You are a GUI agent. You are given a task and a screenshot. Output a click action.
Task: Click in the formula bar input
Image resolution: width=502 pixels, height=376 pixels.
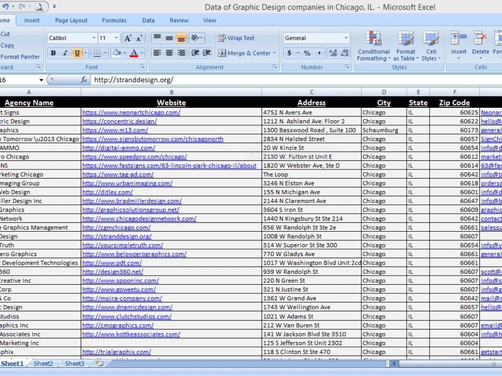[296, 80]
